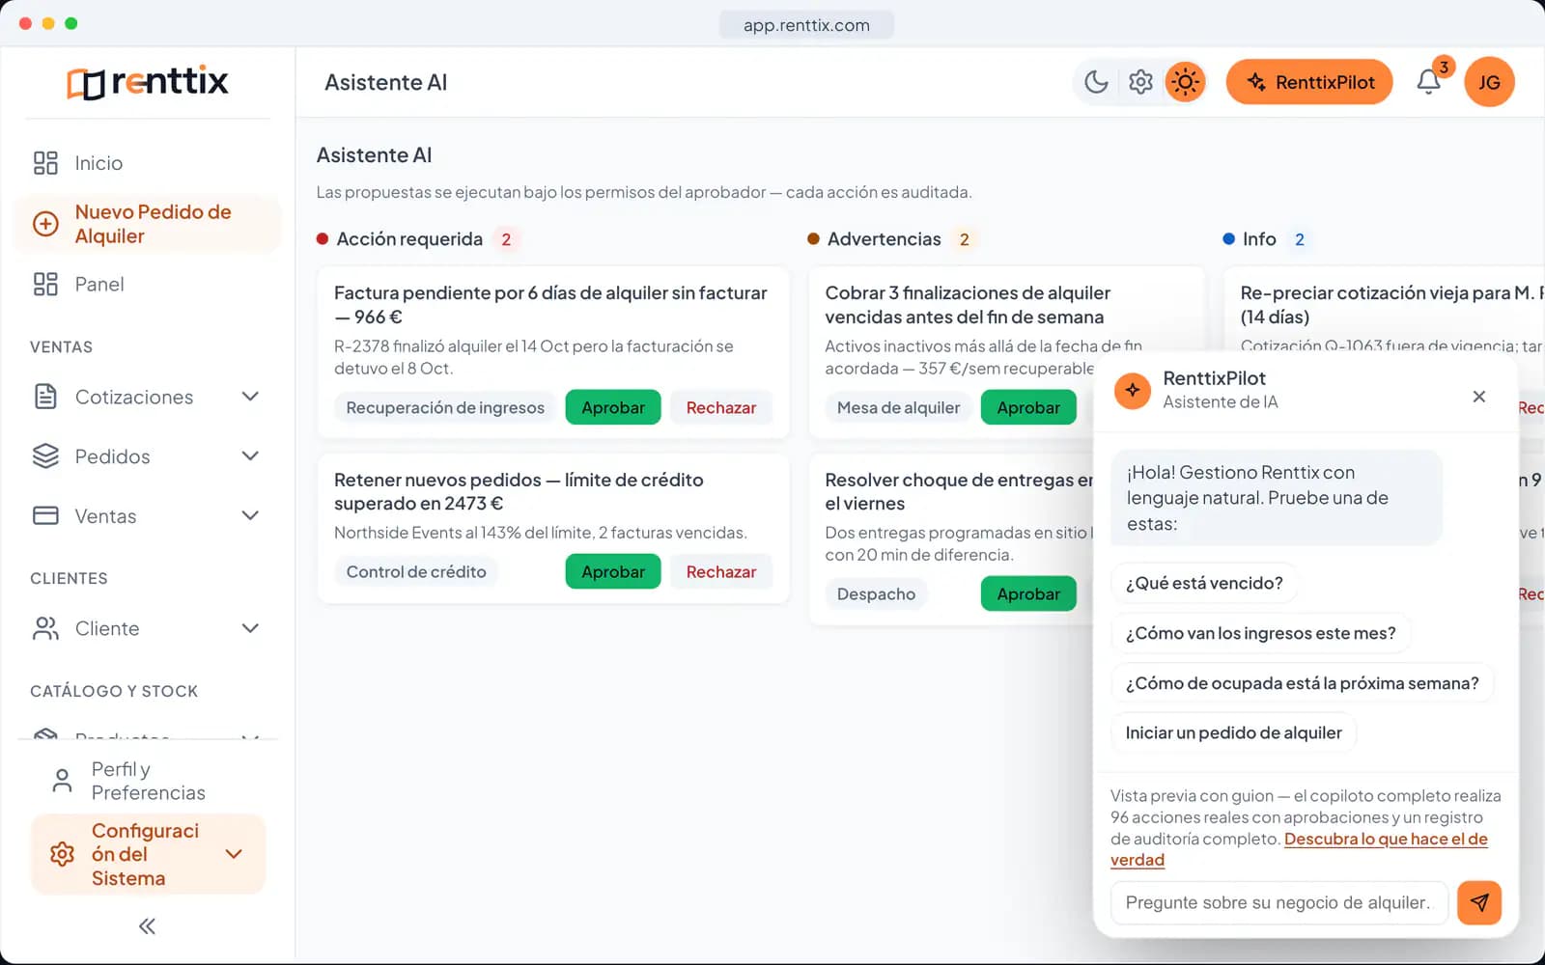Image resolution: width=1545 pixels, height=965 pixels.
Task: Expand Pedidos chevron
Action: (x=250, y=456)
